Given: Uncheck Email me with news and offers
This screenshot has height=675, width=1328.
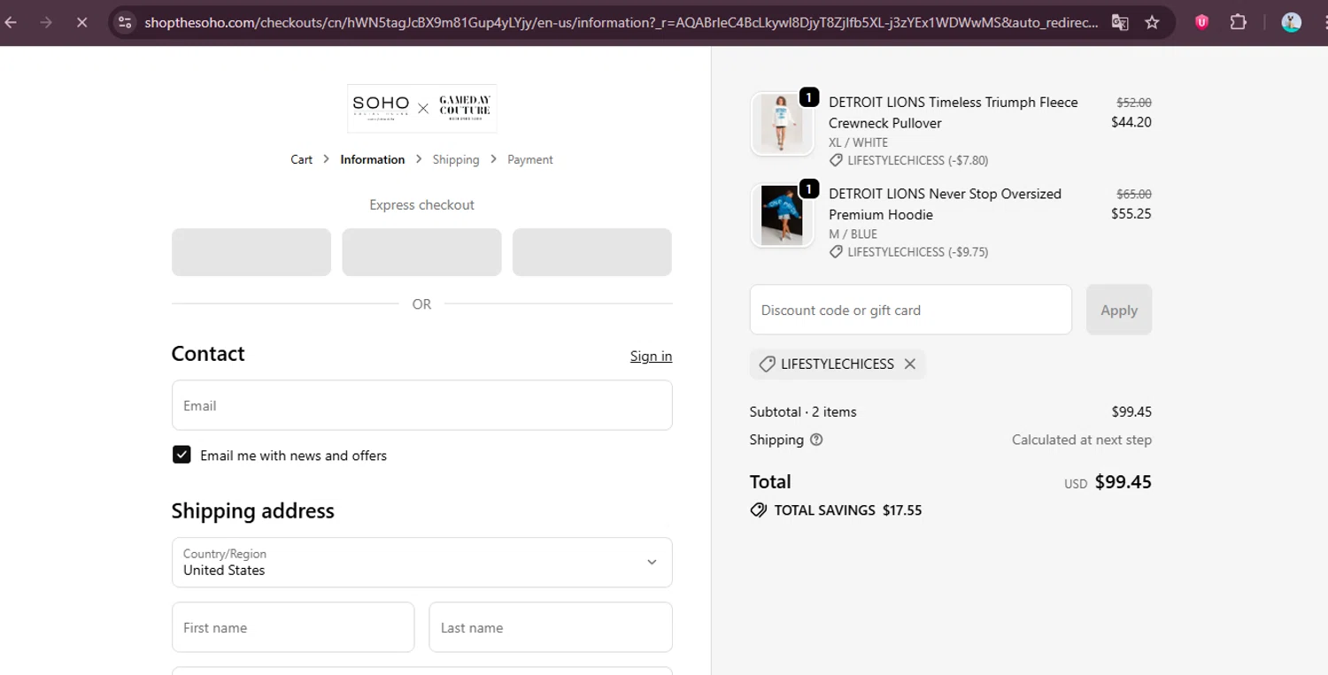Looking at the screenshot, I should coord(181,455).
